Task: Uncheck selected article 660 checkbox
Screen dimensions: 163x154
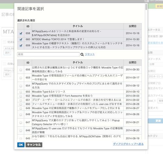Action: 21,39
